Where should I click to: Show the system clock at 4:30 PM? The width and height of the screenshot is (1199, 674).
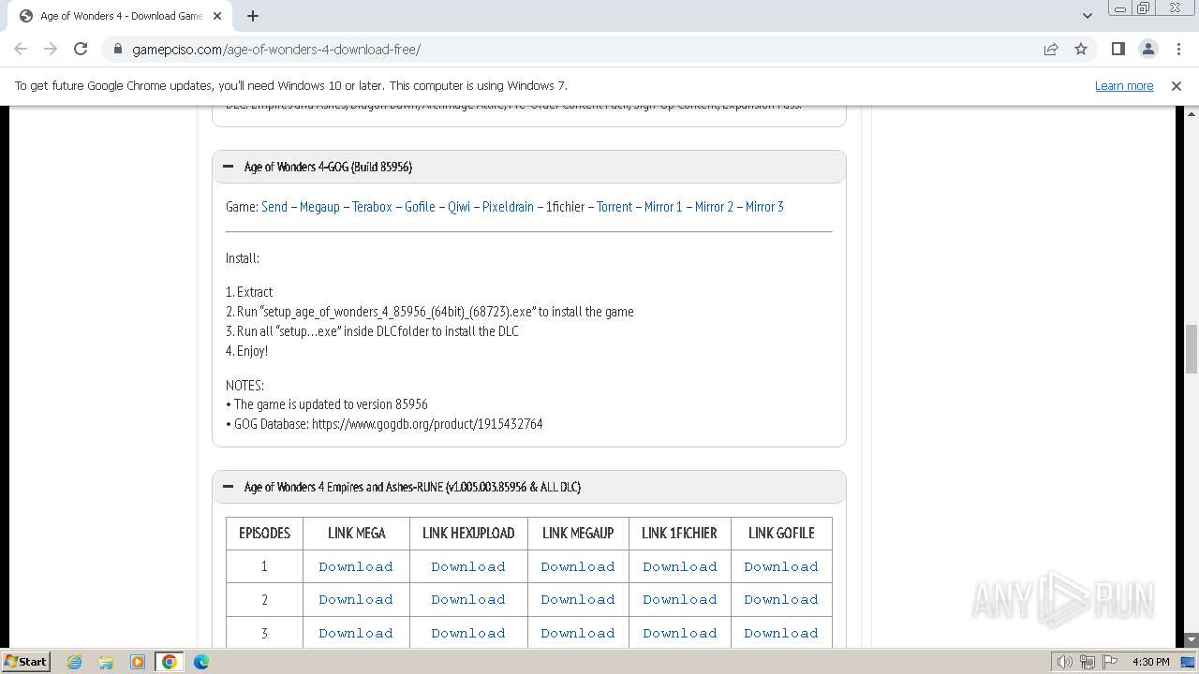tap(1150, 662)
